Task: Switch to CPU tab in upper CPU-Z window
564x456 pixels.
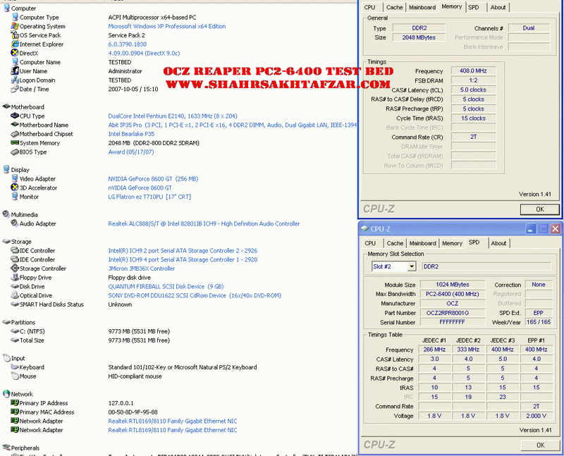Action: point(369,7)
